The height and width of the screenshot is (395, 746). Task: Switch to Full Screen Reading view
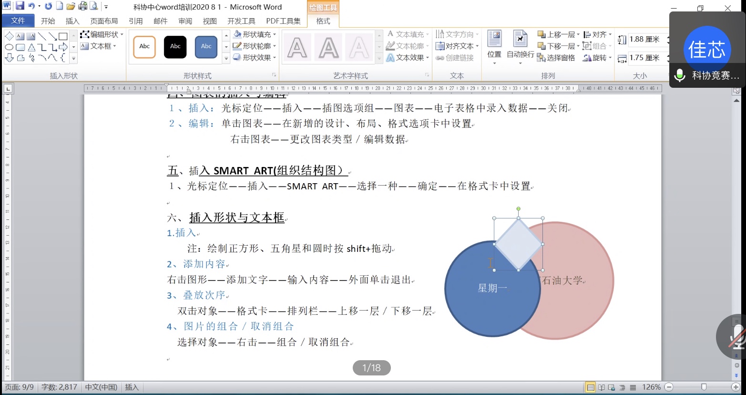(602, 387)
